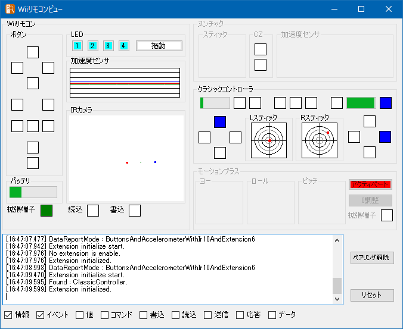Click the disabled 0調整 button
Screen dimensions: 403x329
[x=370, y=200]
